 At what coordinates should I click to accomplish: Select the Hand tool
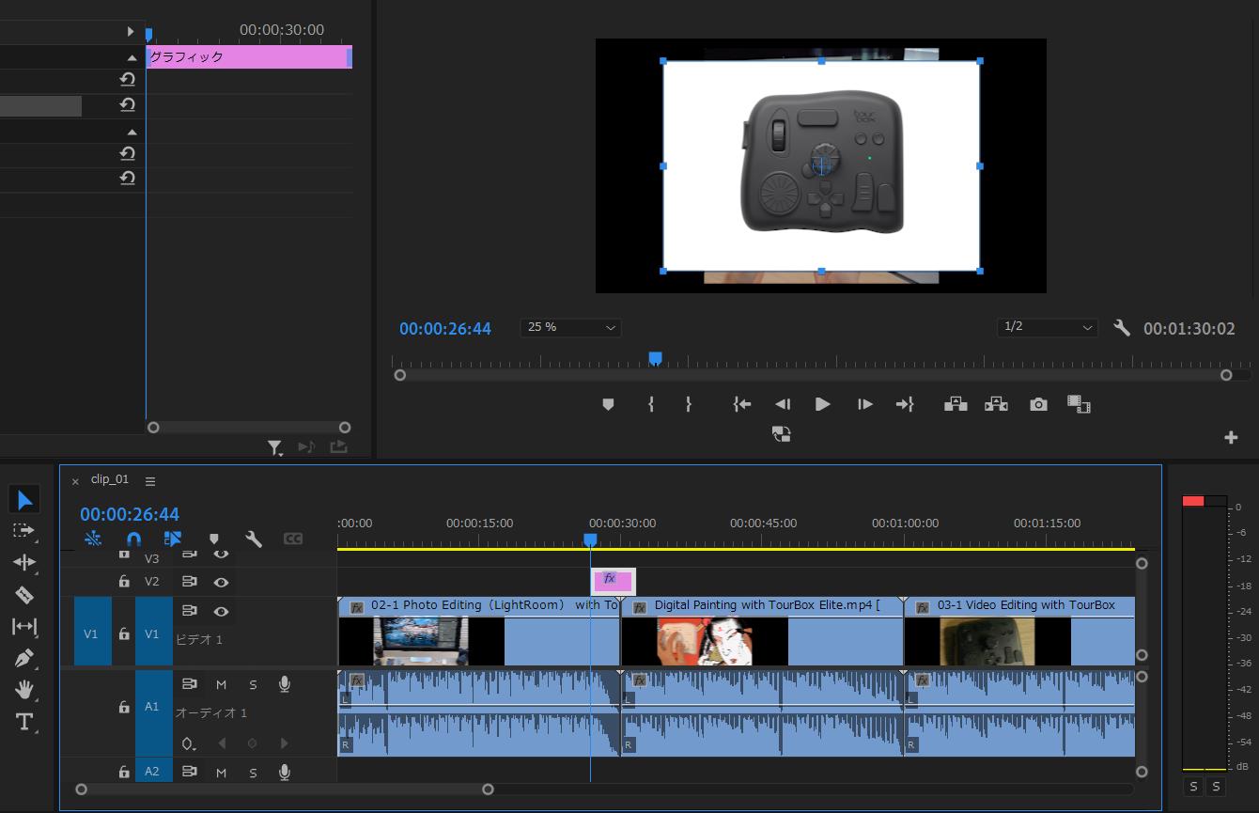pos(24,689)
